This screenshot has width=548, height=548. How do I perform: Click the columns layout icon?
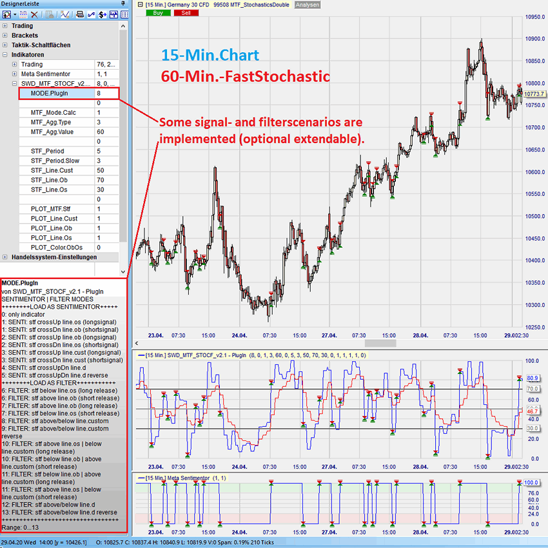124,14
